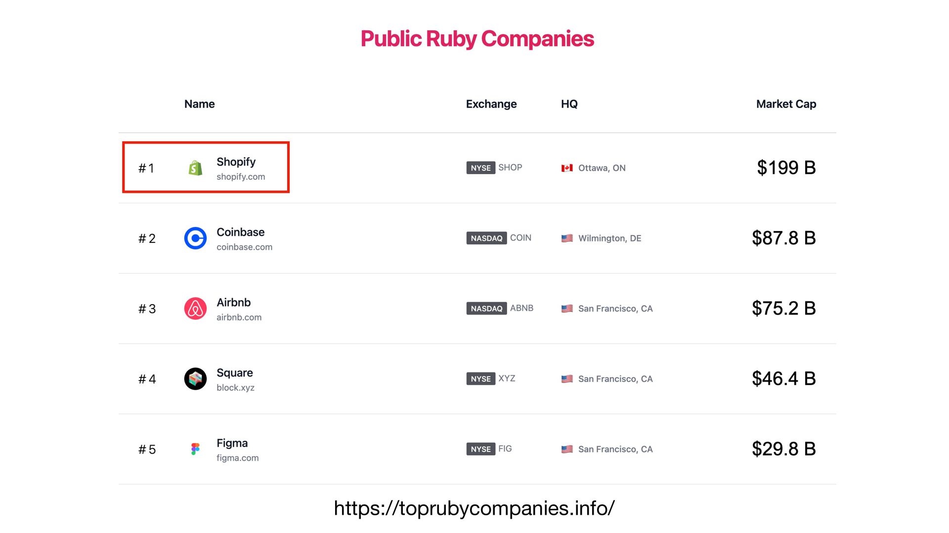This screenshot has height=533, width=949.
Task: Click the Name column header
Action: pos(199,104)
